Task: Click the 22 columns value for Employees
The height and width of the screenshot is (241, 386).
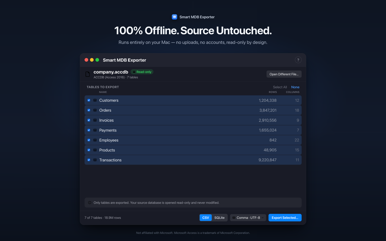Action: 297,140
